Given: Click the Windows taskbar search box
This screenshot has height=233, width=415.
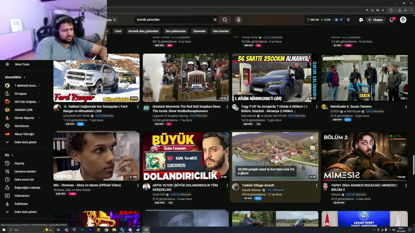Looking at the screenshot, I should point(31,230).
